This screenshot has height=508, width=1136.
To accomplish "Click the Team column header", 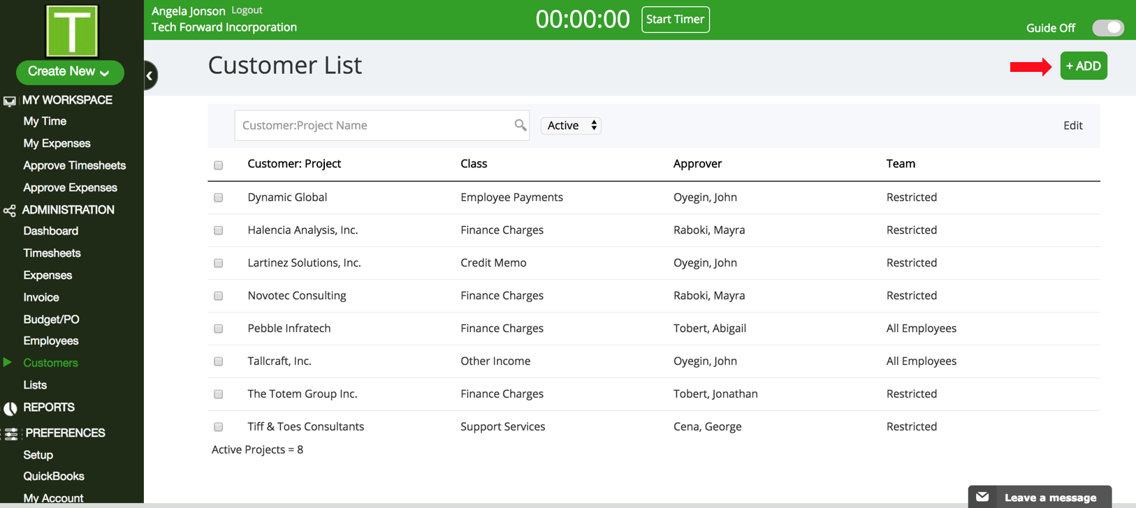I will tap(901, 164).
